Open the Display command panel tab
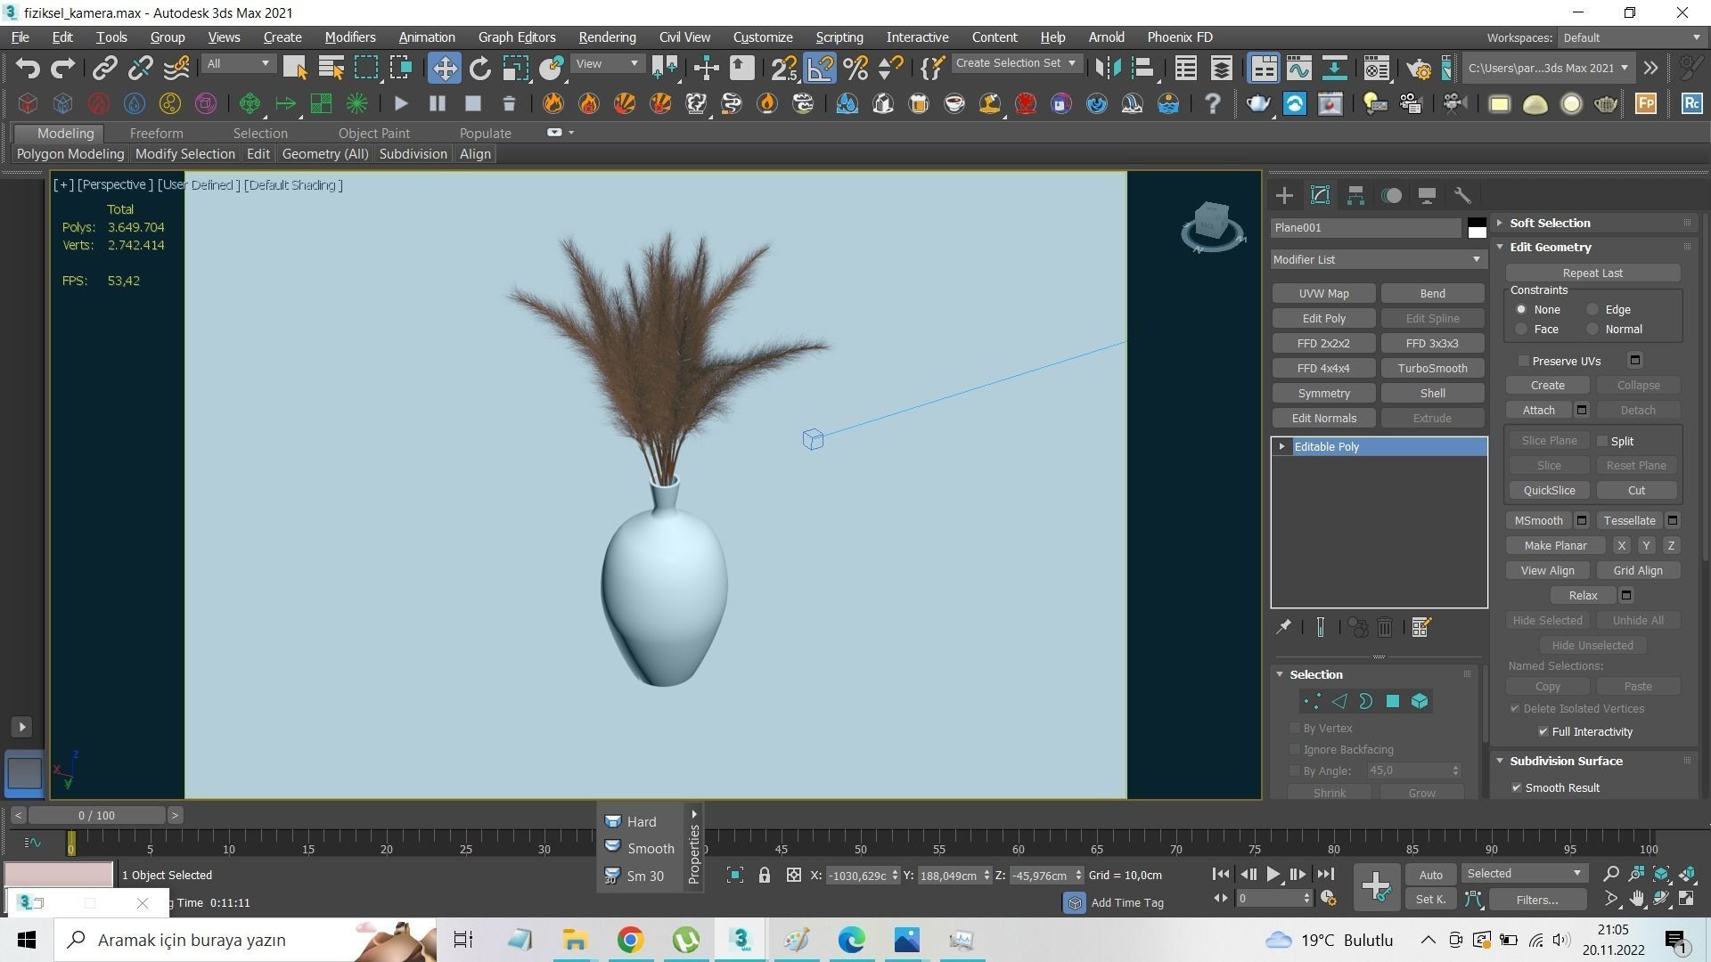 click(x=1427, y=196)
